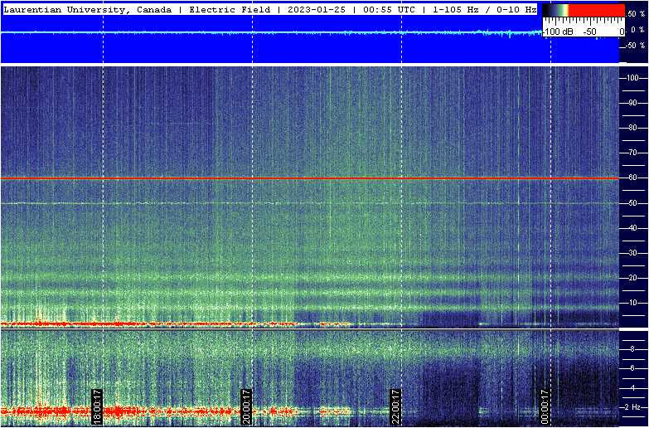Click the -100 dB scale label
The height and width of the screenshot is (428, 649).
tap(558, 32)
